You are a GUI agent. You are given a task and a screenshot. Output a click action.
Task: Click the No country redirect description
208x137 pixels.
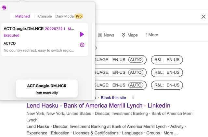tap(39, 50)
